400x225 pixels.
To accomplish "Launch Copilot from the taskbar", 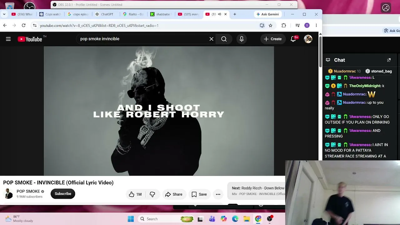I will pyautogui.click(x=223, y=219).
